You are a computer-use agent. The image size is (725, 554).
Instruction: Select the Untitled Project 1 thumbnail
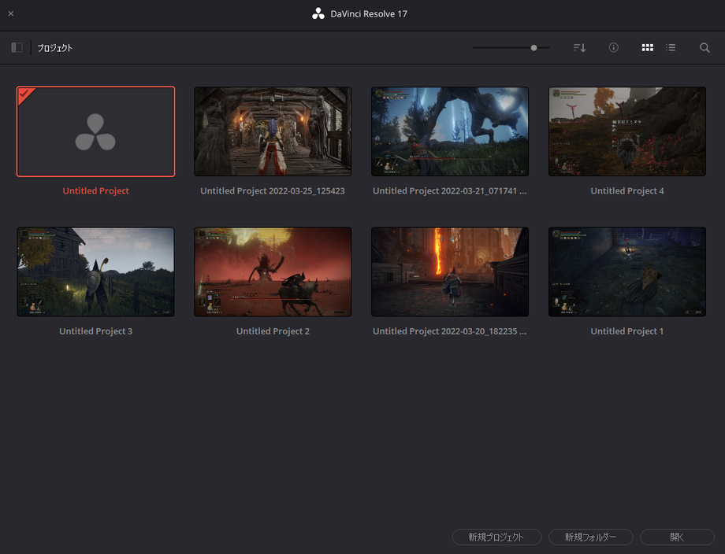[627, 272]
